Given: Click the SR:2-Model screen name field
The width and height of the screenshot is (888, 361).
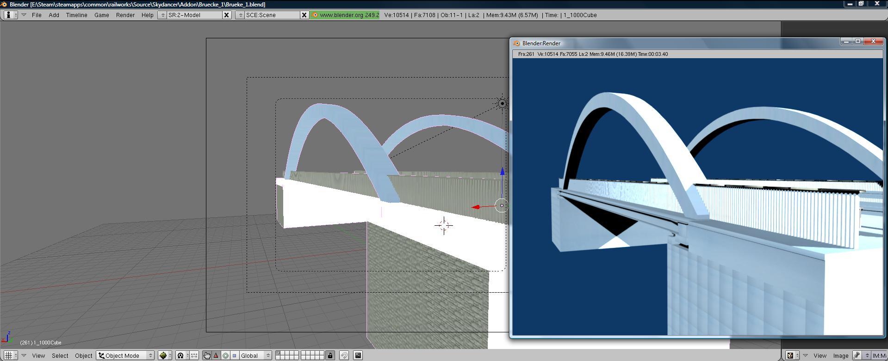Looking at the screenshot, I should (194, 15).
